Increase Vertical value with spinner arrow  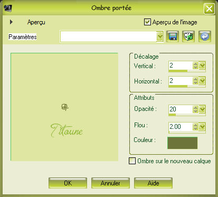point(195,64)
